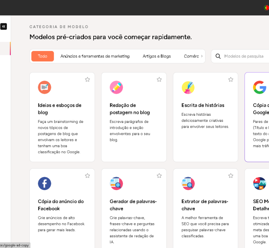
Task: Star the Extrator de palavras-chave card
Action: point(231,176)
